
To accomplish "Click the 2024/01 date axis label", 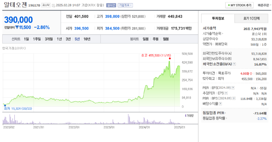I will pyautogui.click(x=144, y=127).
